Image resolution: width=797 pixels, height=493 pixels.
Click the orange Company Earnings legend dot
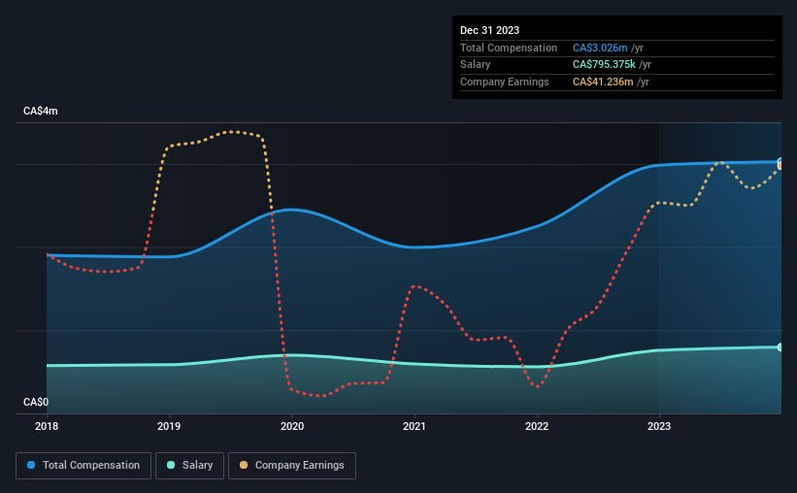244,465
